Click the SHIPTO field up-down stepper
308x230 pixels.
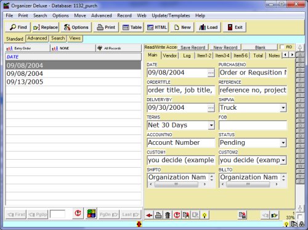(x=212, y=177)
